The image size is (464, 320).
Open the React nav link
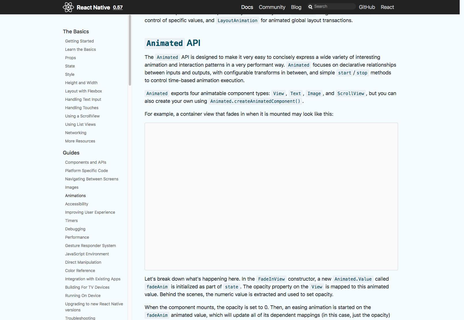click(387, 7)
